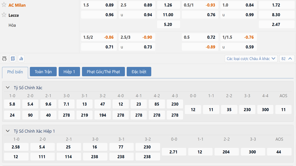The image size is (296, 166).
Task: Open the 'Đặc biệt' tab
Action: tap(139, 72)
